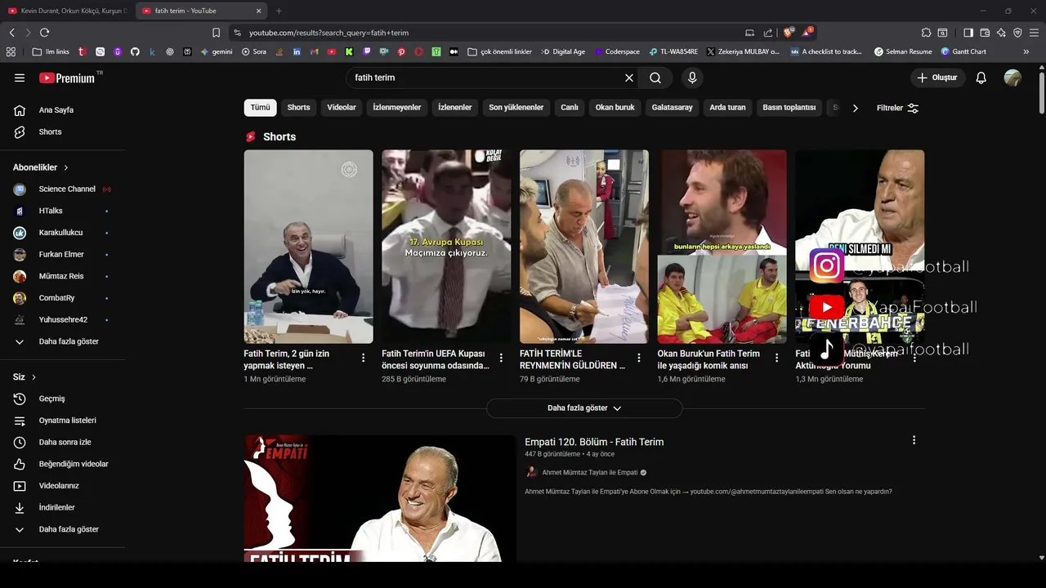Screen dimensions: 1046x588
Task: Open the Empati 120. Bölüm video title
Action: click(594, 442)
